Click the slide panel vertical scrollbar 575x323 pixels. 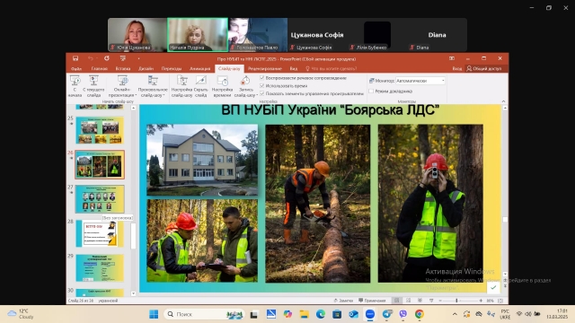coord(133,236)
